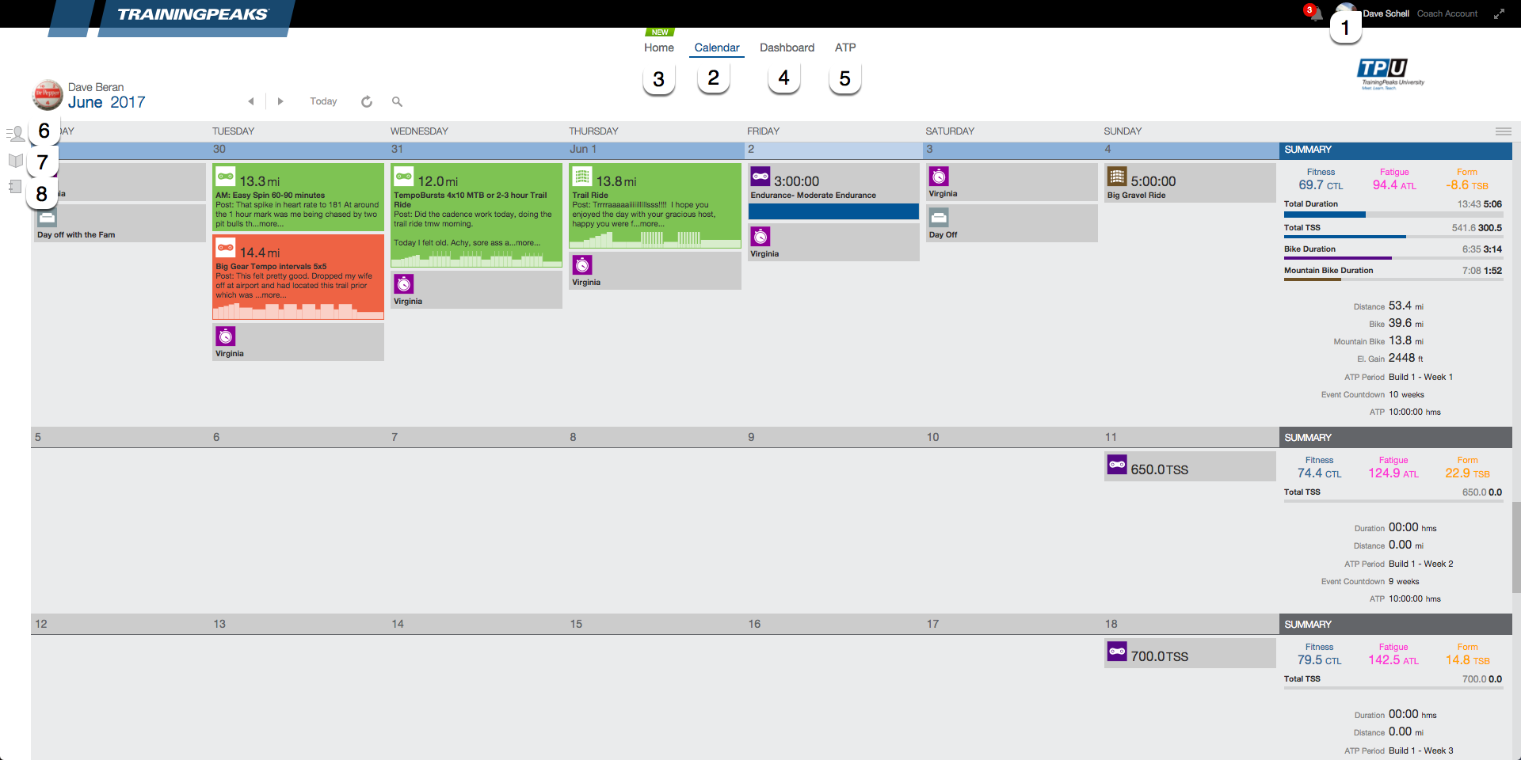Image resolution: width=1521 pixels, height=760 pixels.
Task: Open the summary column hamburger menu
Action: pos(1503,131)
